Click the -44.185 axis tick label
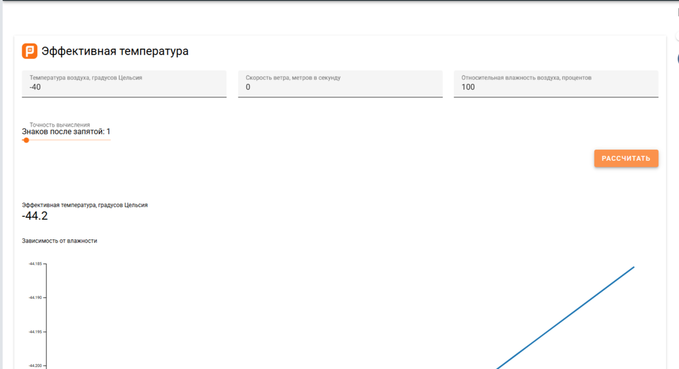This screenshot has height=369, width=679. (35, 264)
